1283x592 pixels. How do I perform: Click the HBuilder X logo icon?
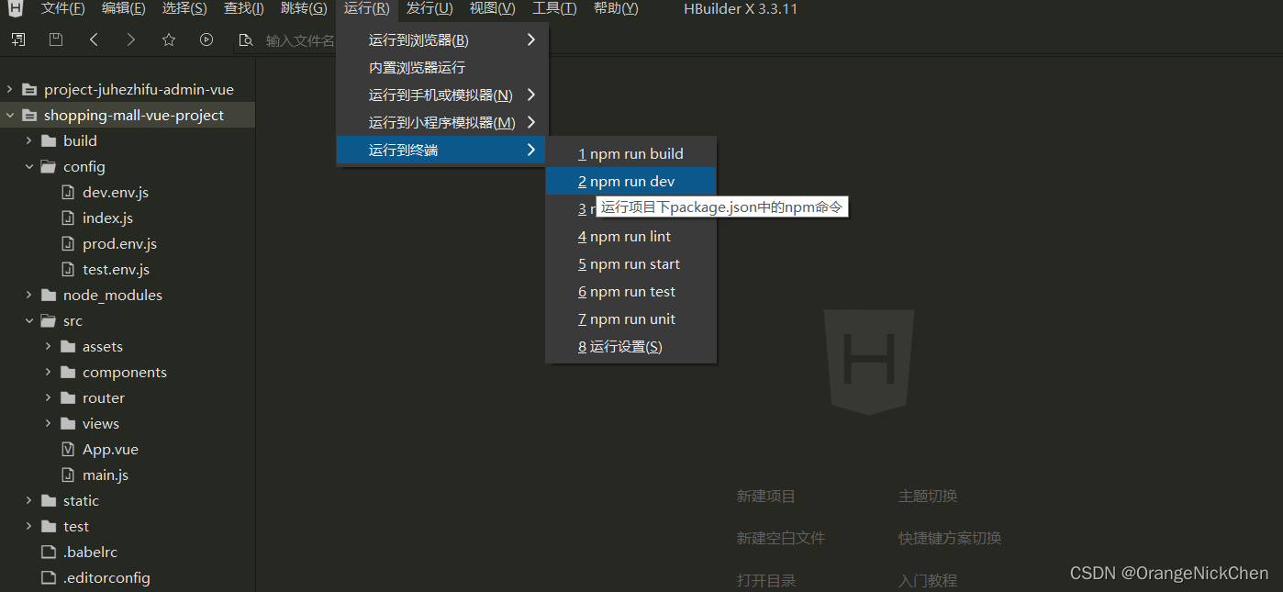(16, 9)
